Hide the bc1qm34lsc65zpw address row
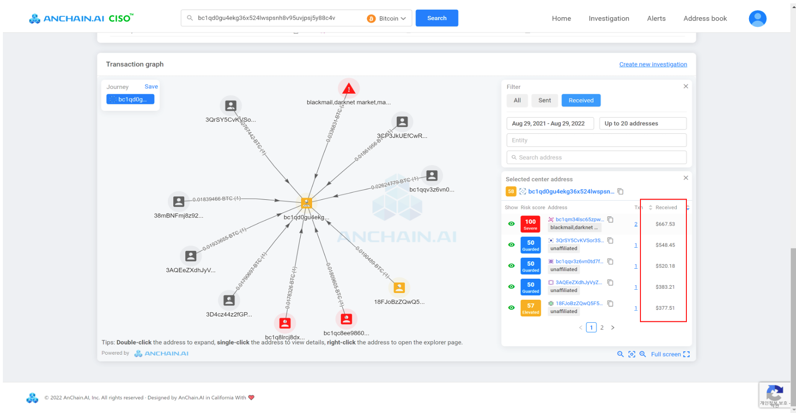Screen dimensions: 796x413 point(511,224)
